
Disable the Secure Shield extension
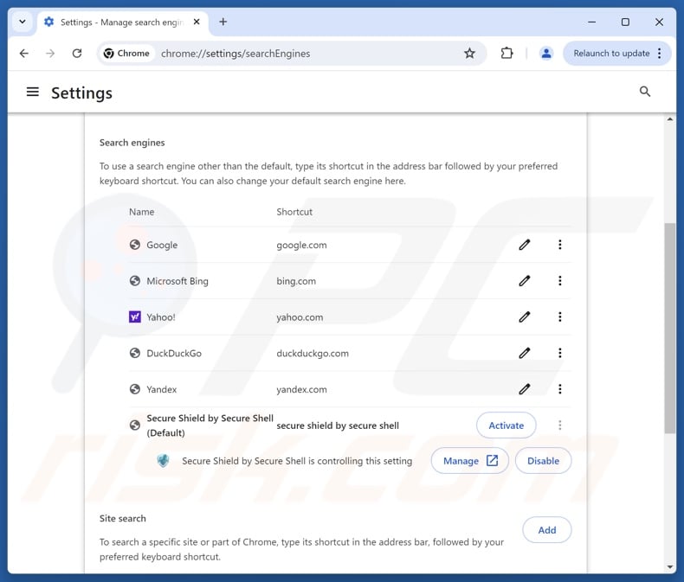point(543,460)
